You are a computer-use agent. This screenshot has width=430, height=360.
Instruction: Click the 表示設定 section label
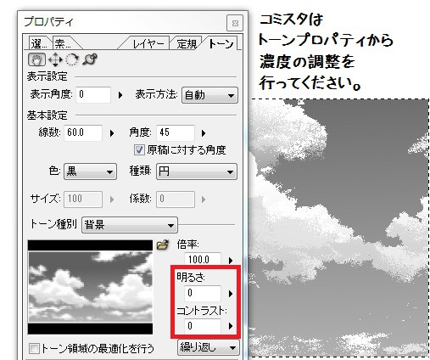(47, 76)
